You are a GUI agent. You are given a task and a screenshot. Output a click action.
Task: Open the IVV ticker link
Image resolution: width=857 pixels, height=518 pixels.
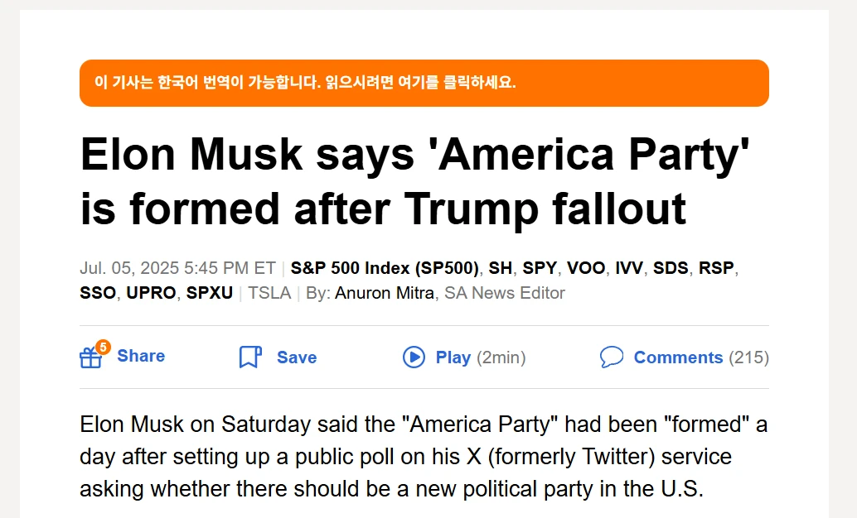(630, 268)
